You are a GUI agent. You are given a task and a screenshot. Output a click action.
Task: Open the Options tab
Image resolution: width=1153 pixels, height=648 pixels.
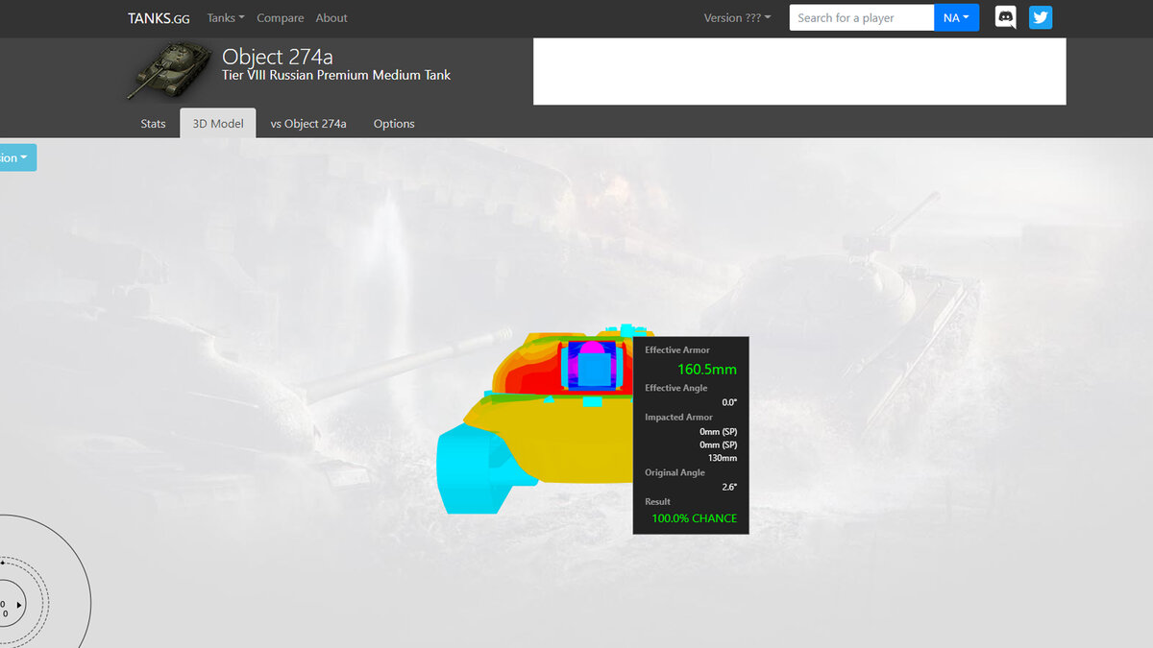click(394, 124)
